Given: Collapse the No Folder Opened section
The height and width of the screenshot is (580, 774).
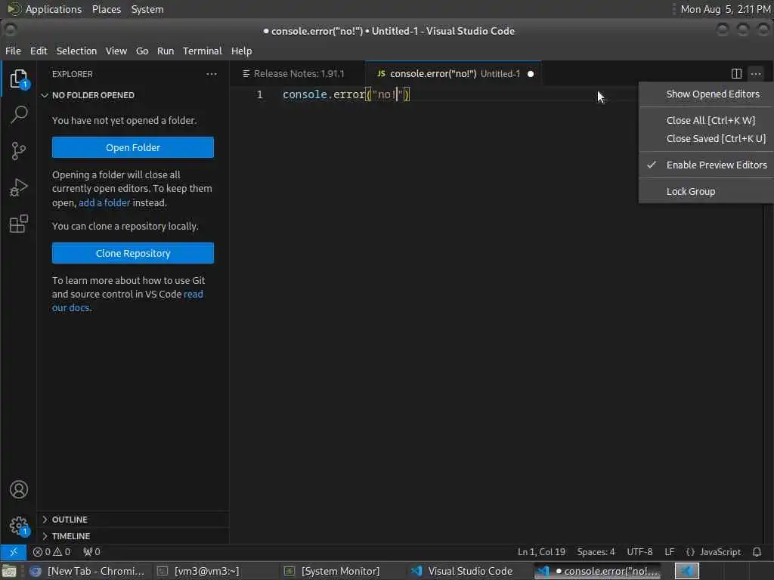Looking at the screenshot, I should (133, 95).
